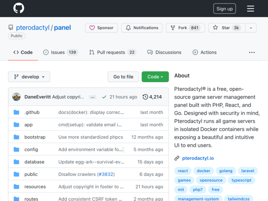Viewport: 268px width, 201px height.
Task: Open Update egg-ark--survival-ev... commit
Action: [x=91, y=162]
